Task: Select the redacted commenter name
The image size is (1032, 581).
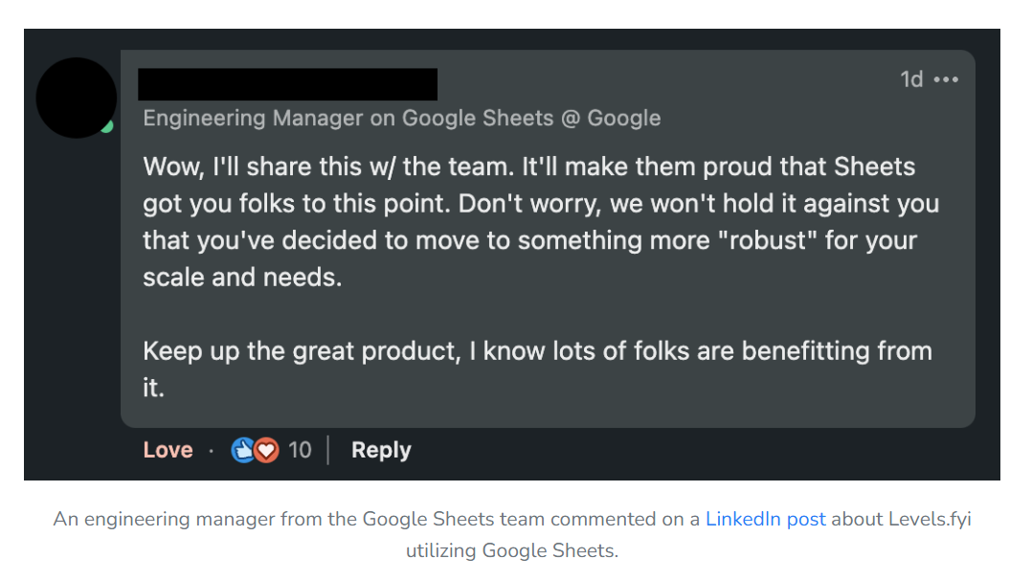Action: point(289,84)
